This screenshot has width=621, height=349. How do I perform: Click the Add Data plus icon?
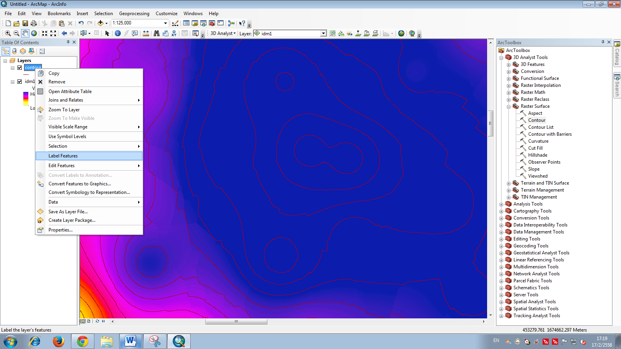point(101,23)
